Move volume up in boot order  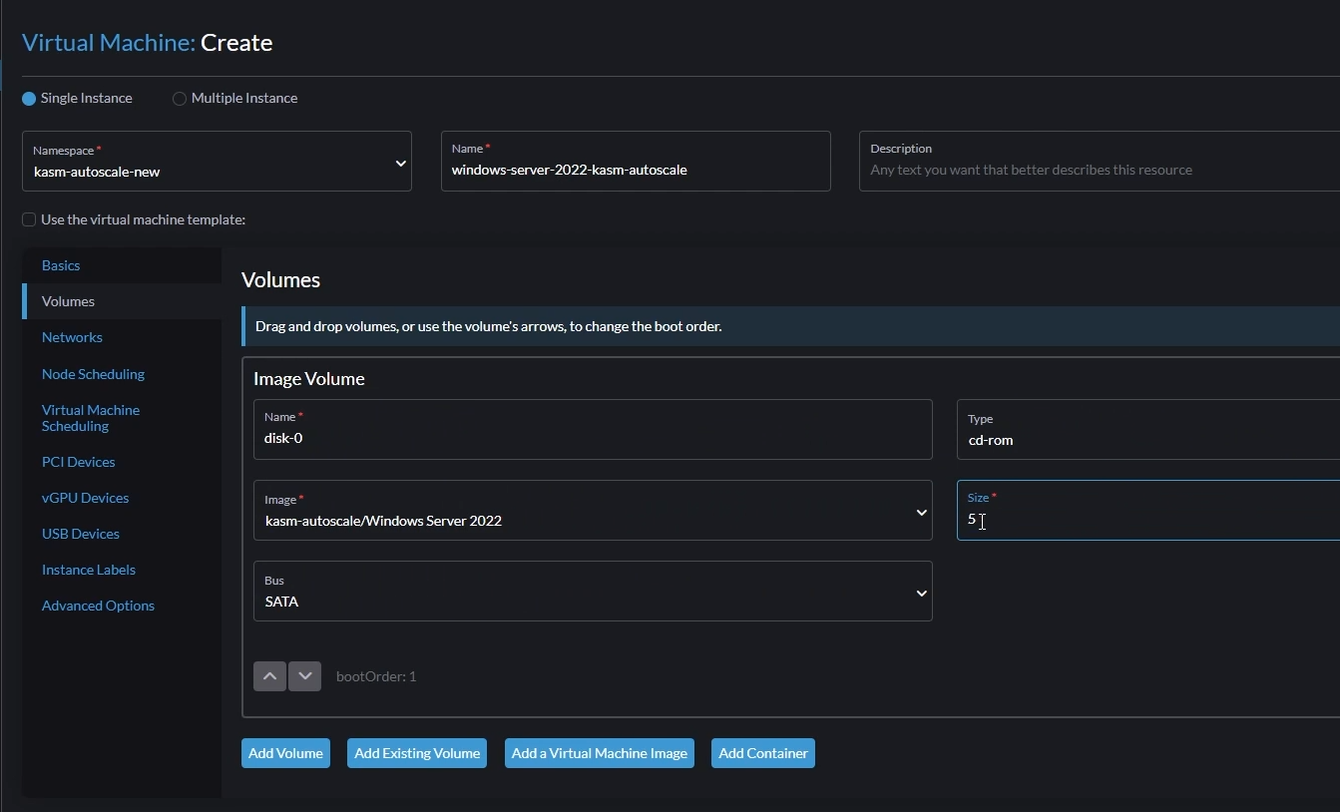coord(269,676)
